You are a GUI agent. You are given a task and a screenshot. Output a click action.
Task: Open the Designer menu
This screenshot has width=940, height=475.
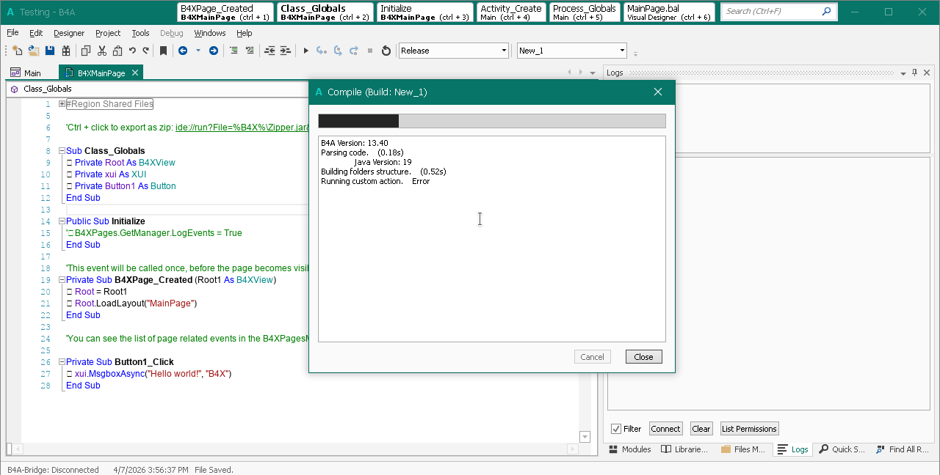[69, 33]
